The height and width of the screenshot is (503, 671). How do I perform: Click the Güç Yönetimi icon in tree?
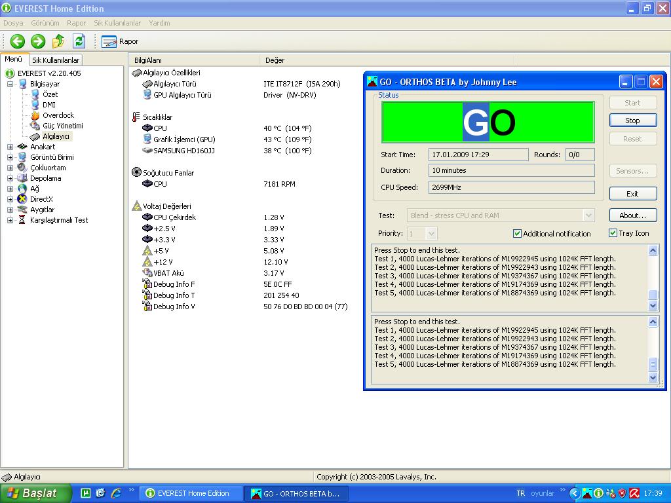pos(35,126)
